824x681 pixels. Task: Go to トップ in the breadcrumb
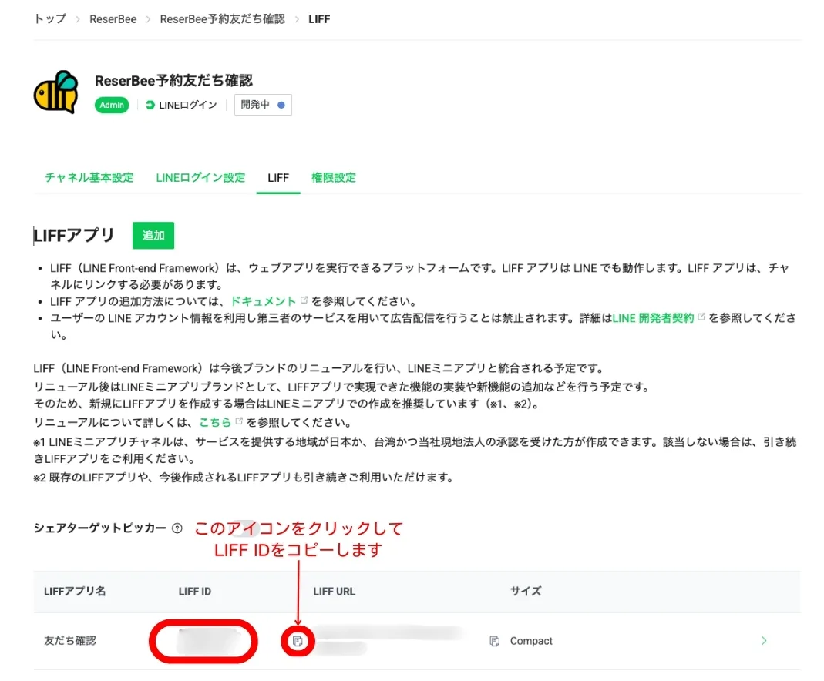pyautogui.click(x=50, y=18)
